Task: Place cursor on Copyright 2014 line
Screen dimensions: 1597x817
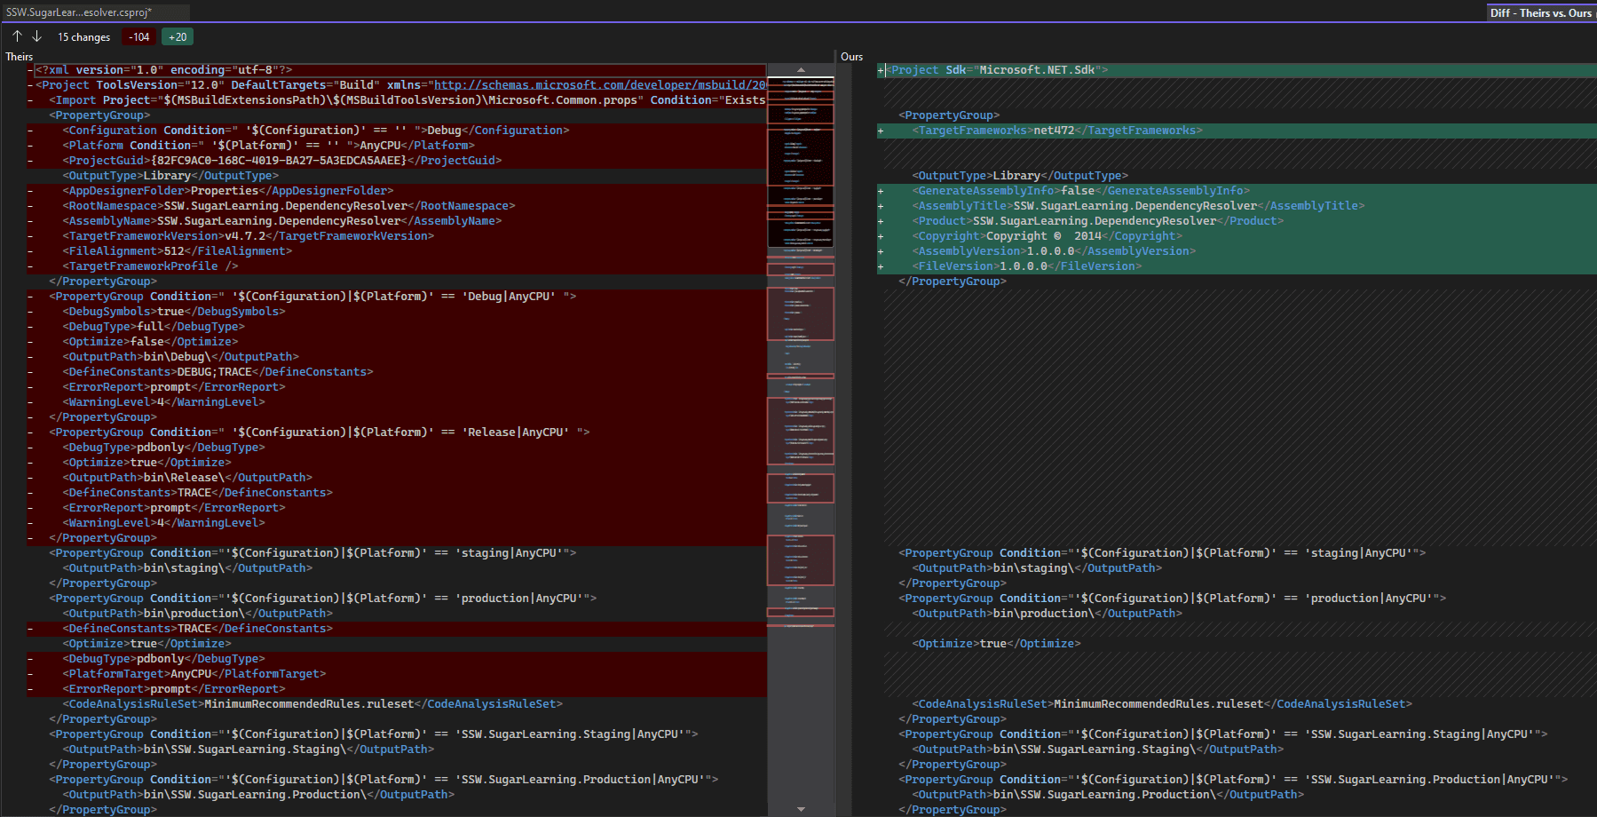Action: pyautogui.click(x=1048, y=236)
